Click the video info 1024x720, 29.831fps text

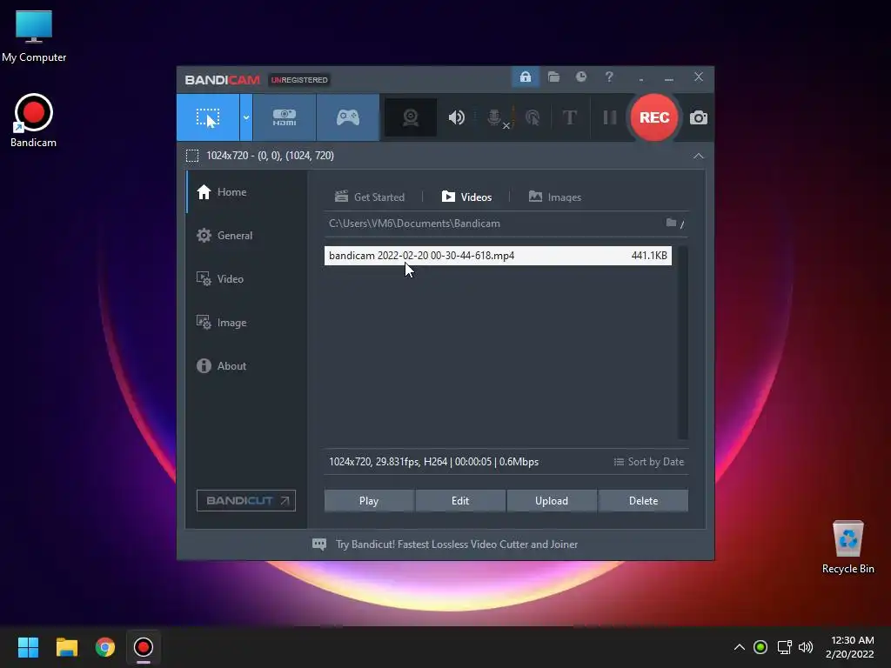pos(433,462)
